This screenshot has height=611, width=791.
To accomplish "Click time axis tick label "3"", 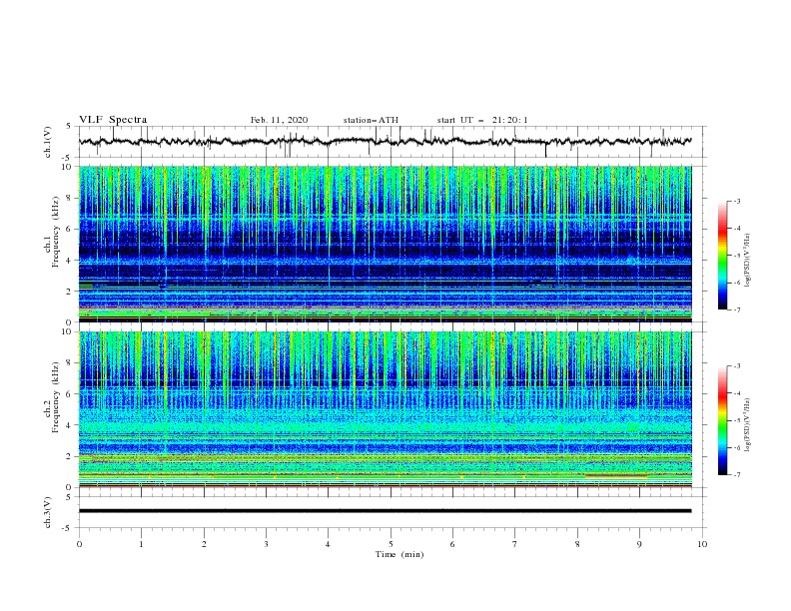I will [x=266, y=544].
